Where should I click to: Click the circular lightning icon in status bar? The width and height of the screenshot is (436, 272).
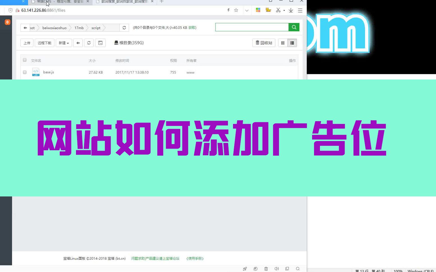255,269
